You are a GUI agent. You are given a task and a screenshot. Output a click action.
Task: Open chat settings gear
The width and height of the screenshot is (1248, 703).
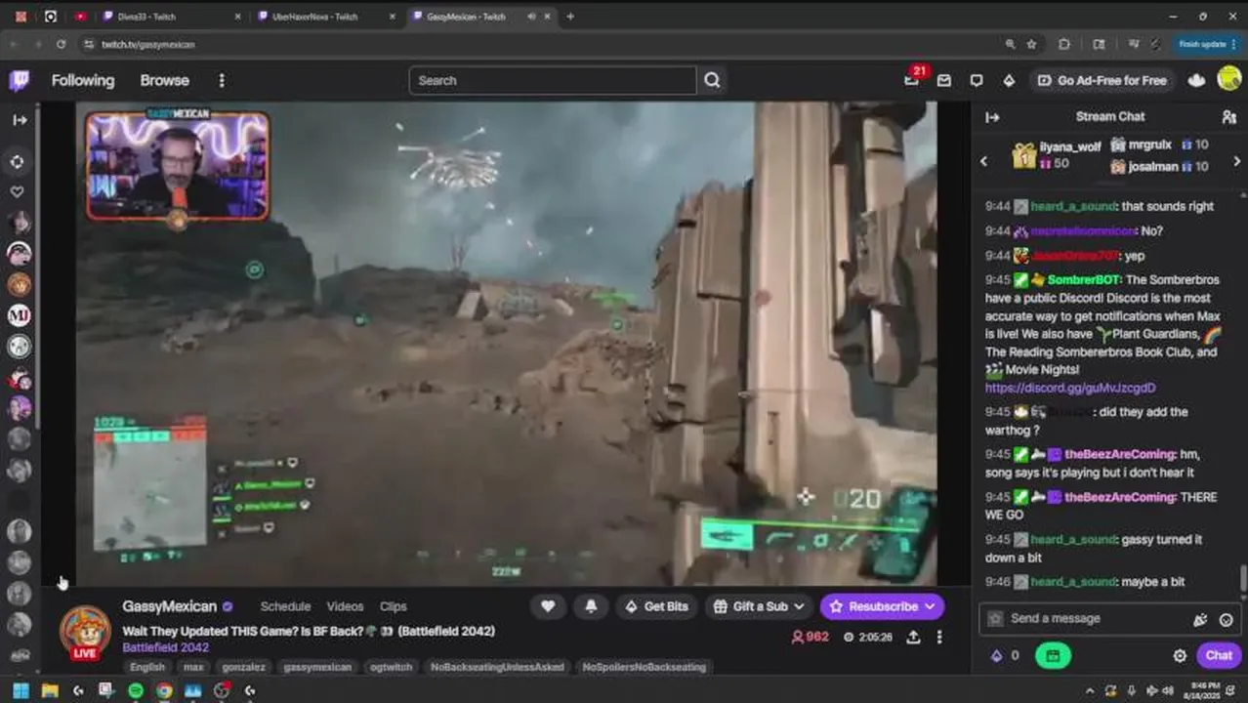click(1180, 656)
